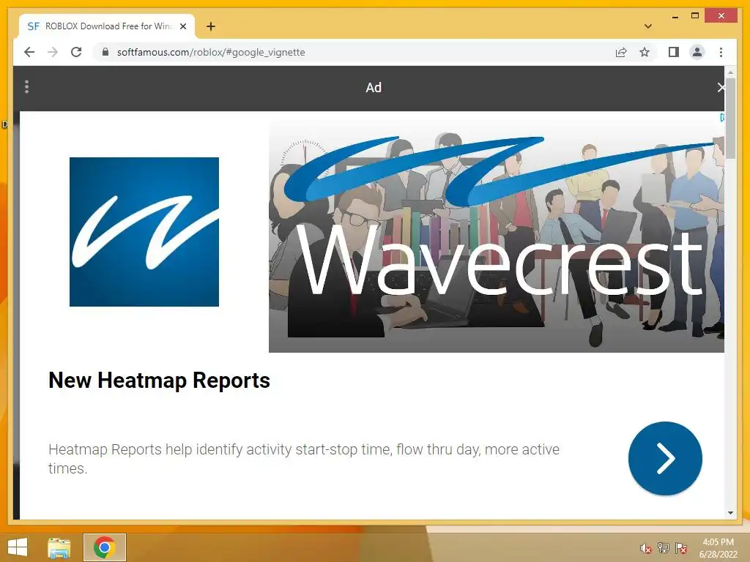This screenshot has height=562, width=750.
Task: Click the padlock site info icon
Action: click(x=105, y=52)
